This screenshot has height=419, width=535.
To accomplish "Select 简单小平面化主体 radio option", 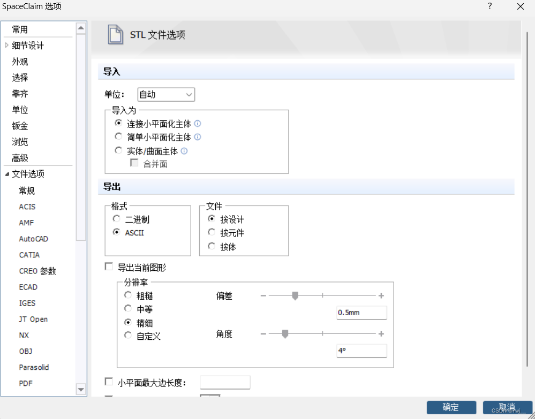I will pyautogui.click(x=118, y=136).
